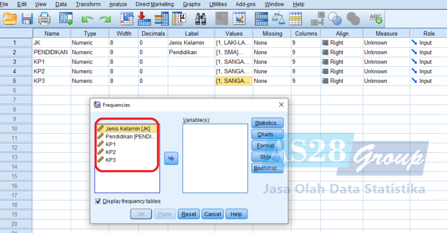The image size is (447, 233).
Task: Click the blue arrow to move variable
Action: 171,158
